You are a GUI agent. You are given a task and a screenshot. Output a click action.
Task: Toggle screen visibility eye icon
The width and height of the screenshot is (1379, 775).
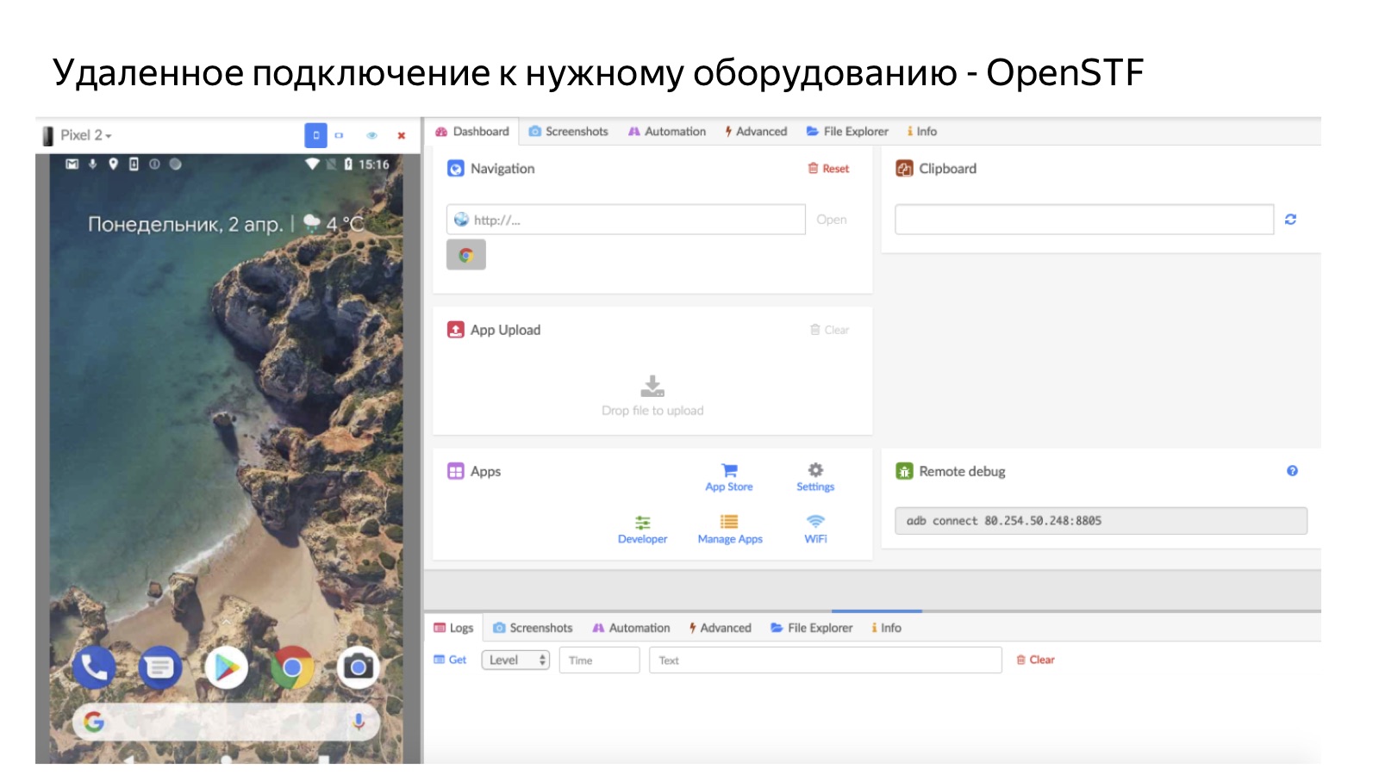tap(371, 135)
